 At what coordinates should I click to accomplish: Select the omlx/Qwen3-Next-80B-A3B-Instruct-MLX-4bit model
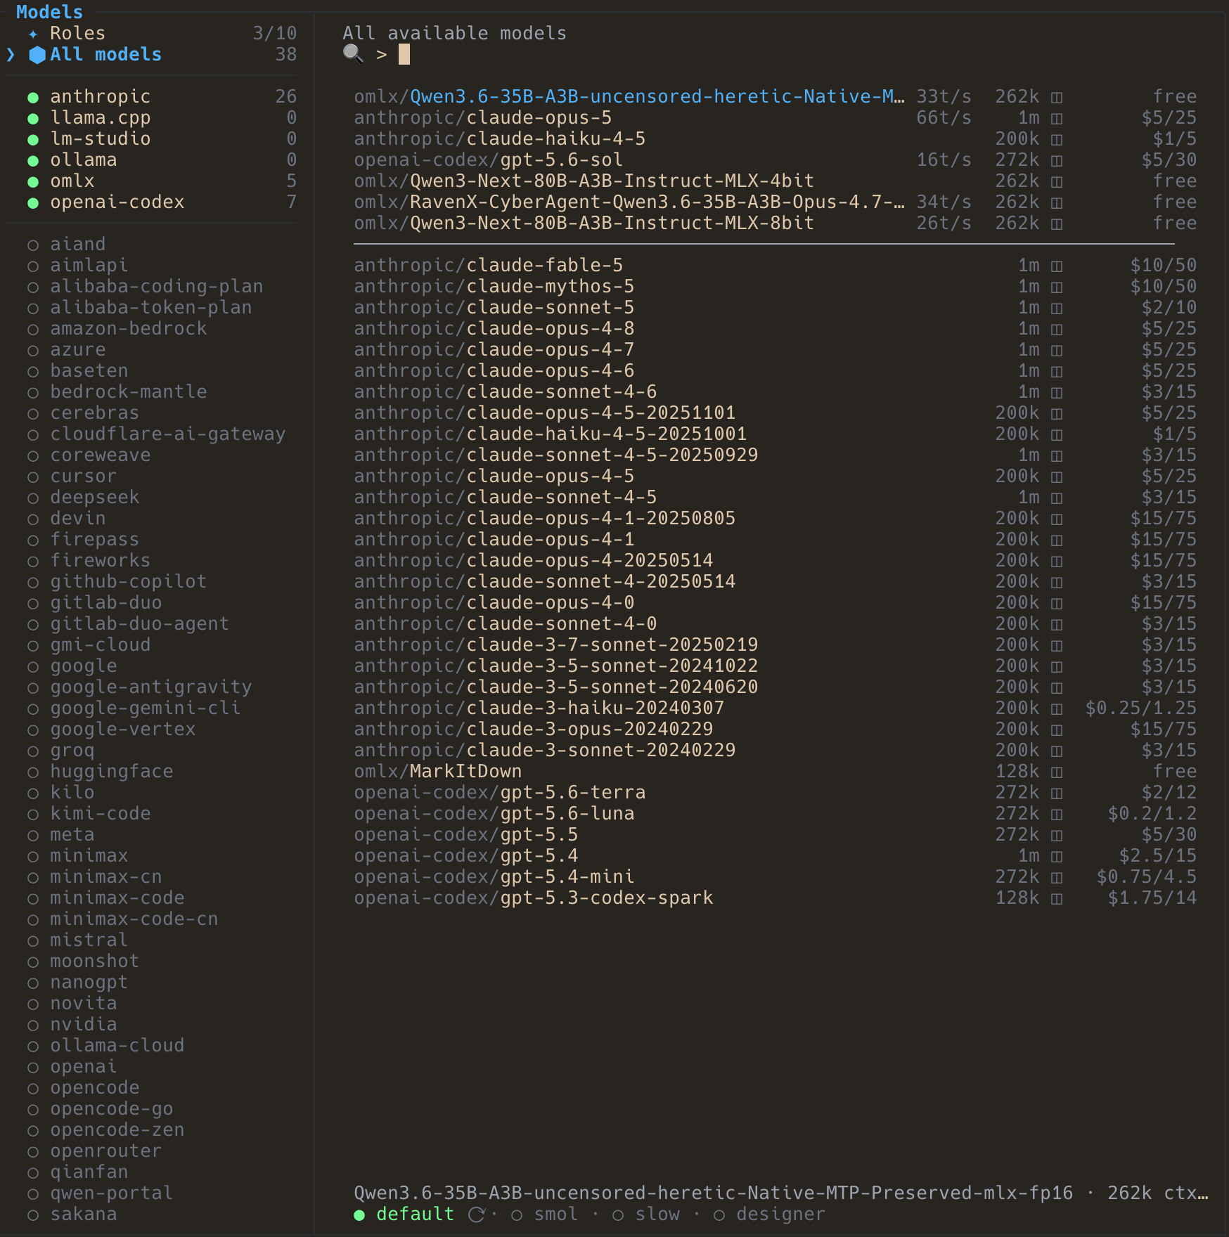tap(775, 181)
